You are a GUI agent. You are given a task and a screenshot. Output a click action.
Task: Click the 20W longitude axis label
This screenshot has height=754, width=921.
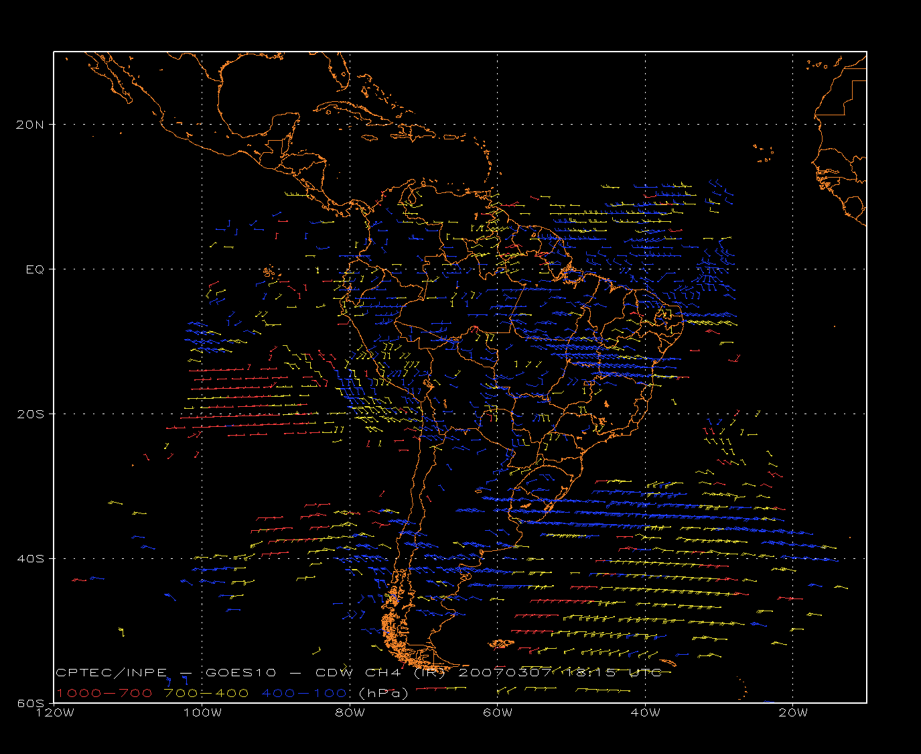point(792,712)
